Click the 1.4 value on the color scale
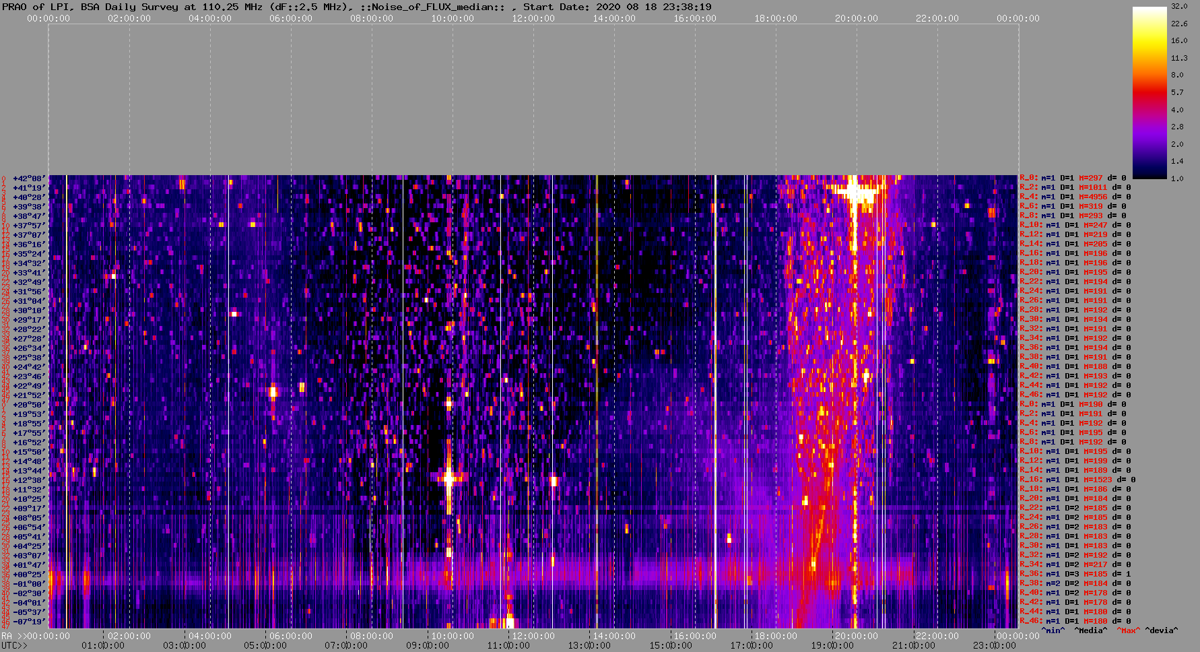Viewport: 1200px width, 652px height. [x=1177, y=162]
